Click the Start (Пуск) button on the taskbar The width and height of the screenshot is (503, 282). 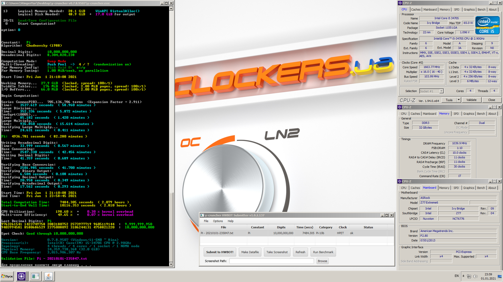tap(7, 276)
